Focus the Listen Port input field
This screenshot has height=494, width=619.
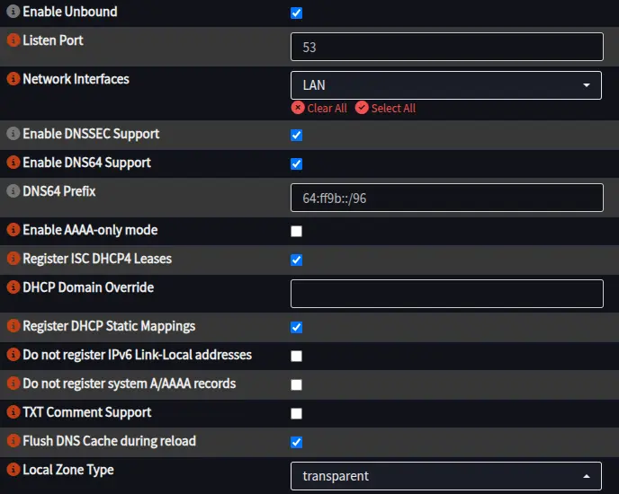(447, 47)
